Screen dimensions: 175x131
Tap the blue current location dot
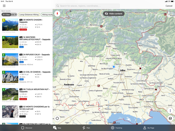tap(114, 67)
